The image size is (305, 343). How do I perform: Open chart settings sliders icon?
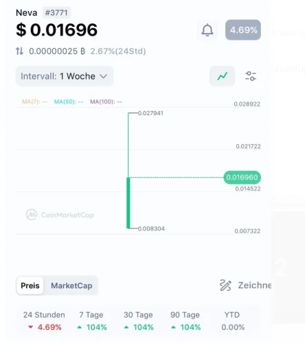click(251, 76)
